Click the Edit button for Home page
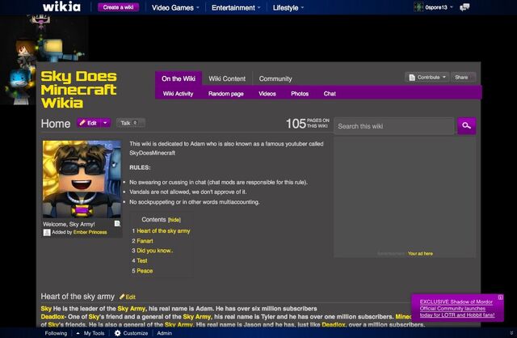Image resolution: width=517 pixels, height=338 pixels. 88,123
